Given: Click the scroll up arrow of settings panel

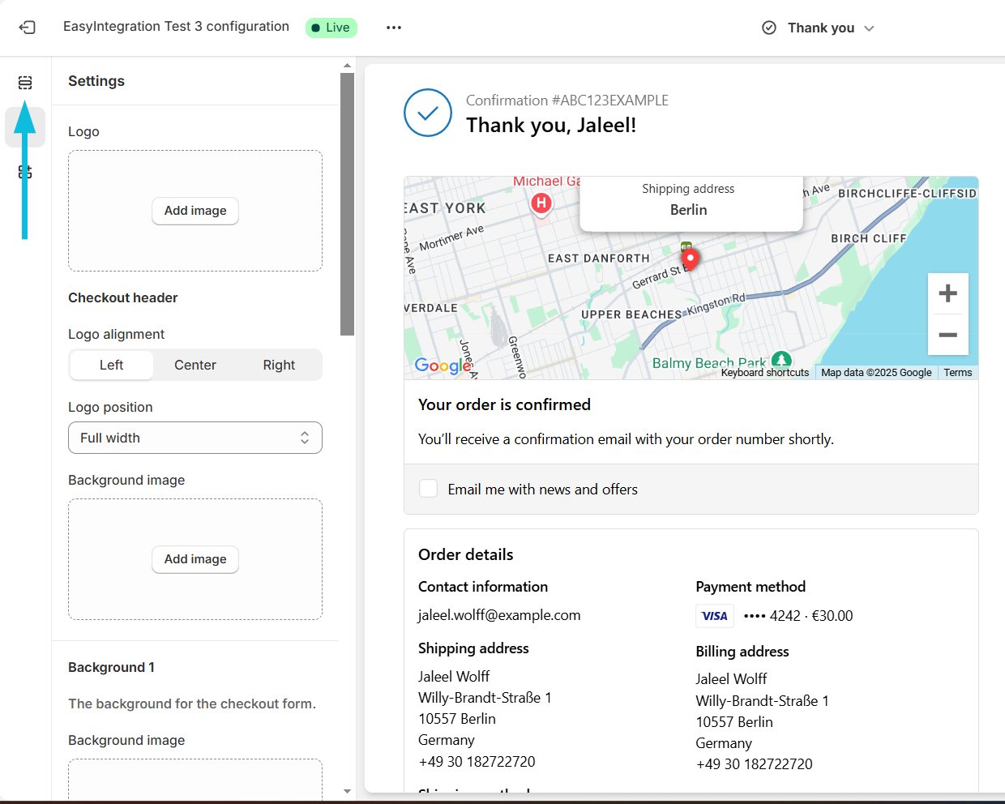Looking at the screenshot, I should click(x=348, y=66).
